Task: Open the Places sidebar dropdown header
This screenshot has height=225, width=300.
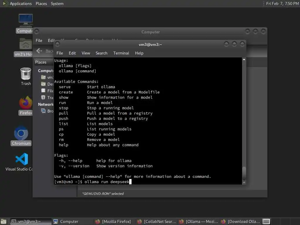Action: coord(44,62)
